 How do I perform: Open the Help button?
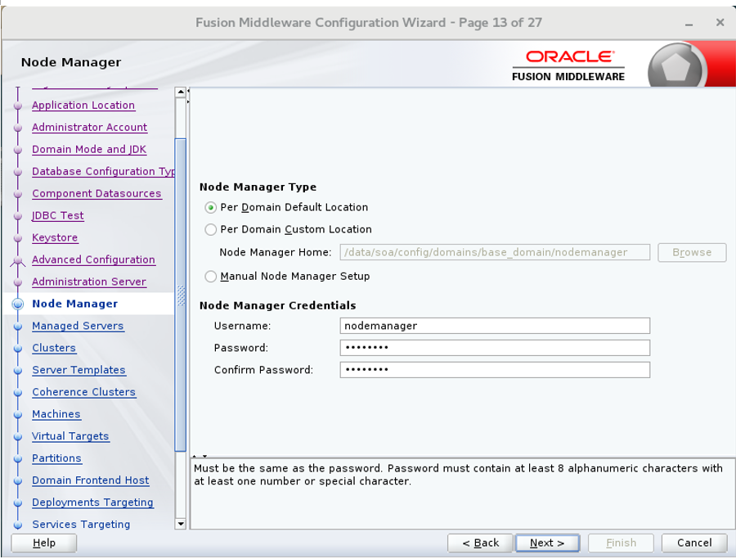pos(43,543)
